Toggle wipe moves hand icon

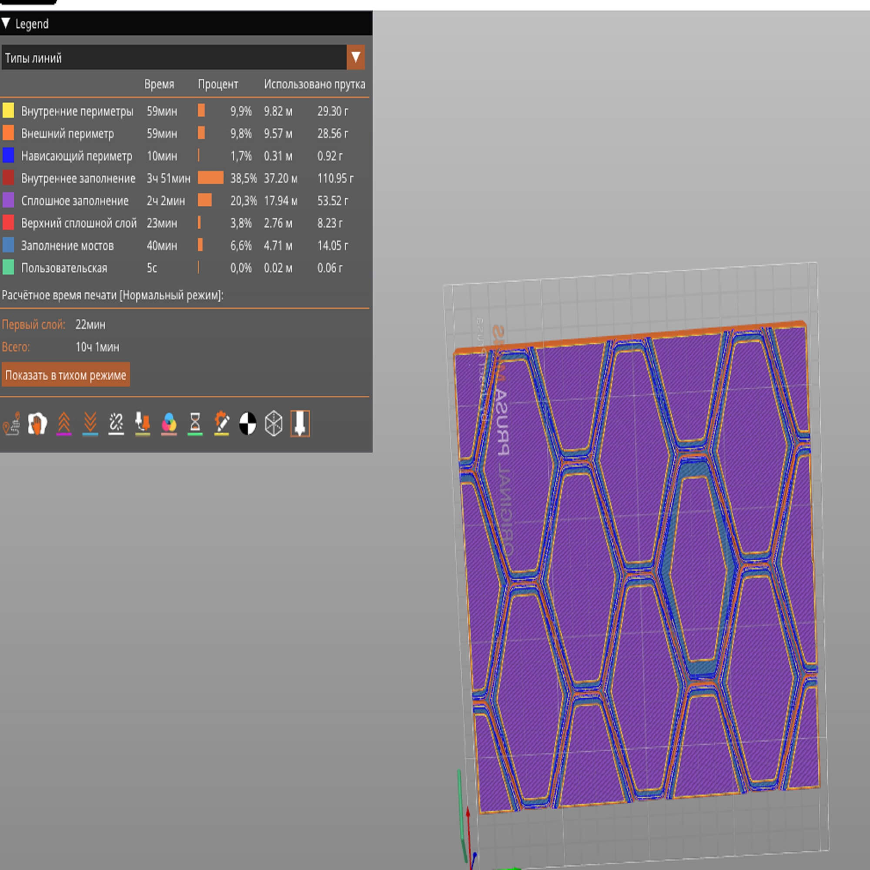coord(37,423)
